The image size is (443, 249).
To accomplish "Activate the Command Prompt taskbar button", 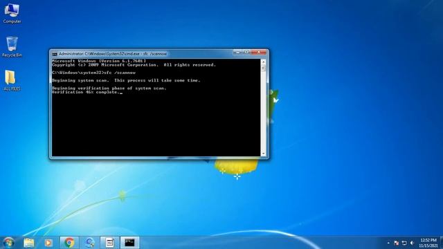I will pos(129,243).
